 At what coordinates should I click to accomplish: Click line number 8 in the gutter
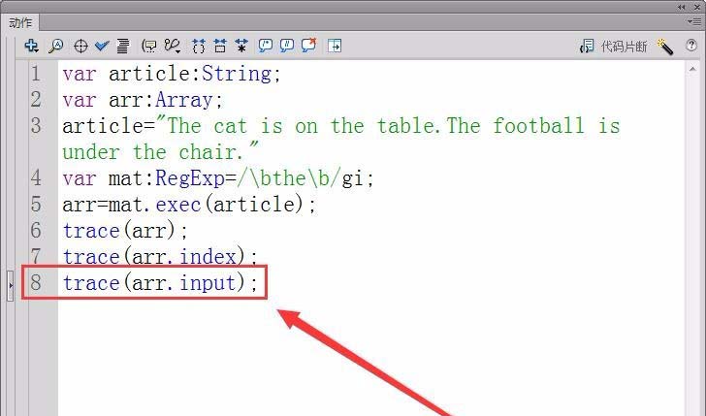pos(36,283)
